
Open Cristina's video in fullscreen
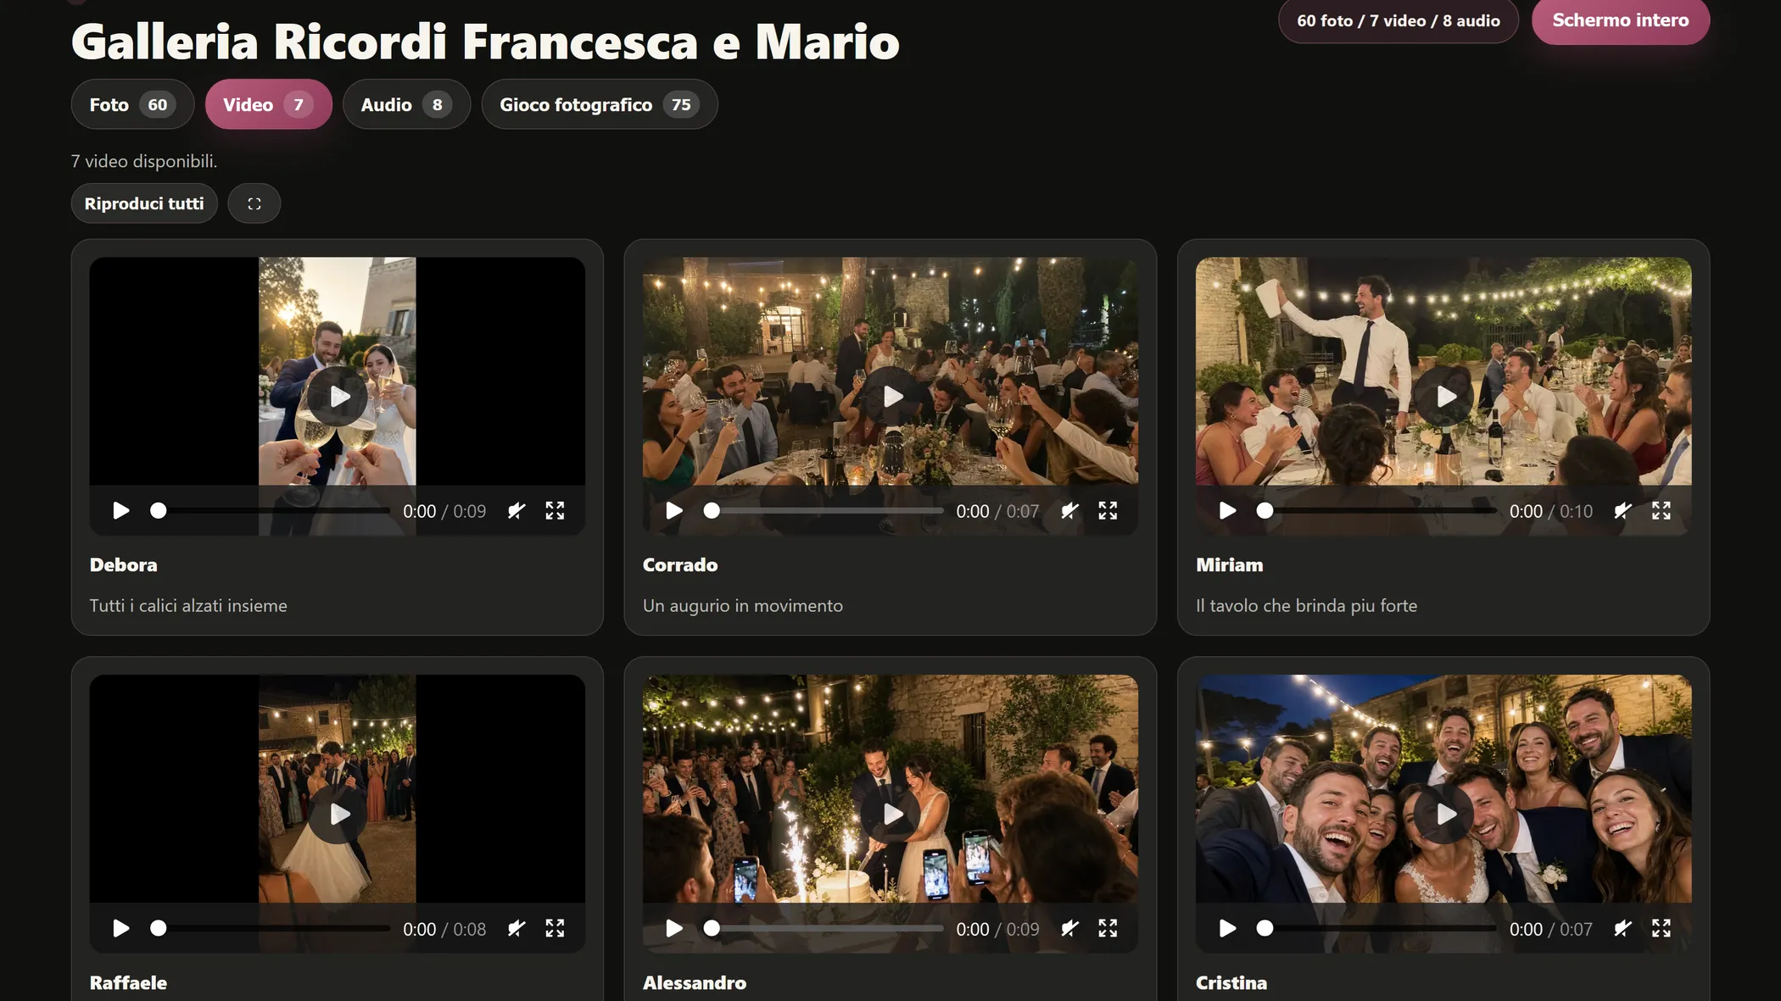pyautogui.click(x=1661, y=928)
